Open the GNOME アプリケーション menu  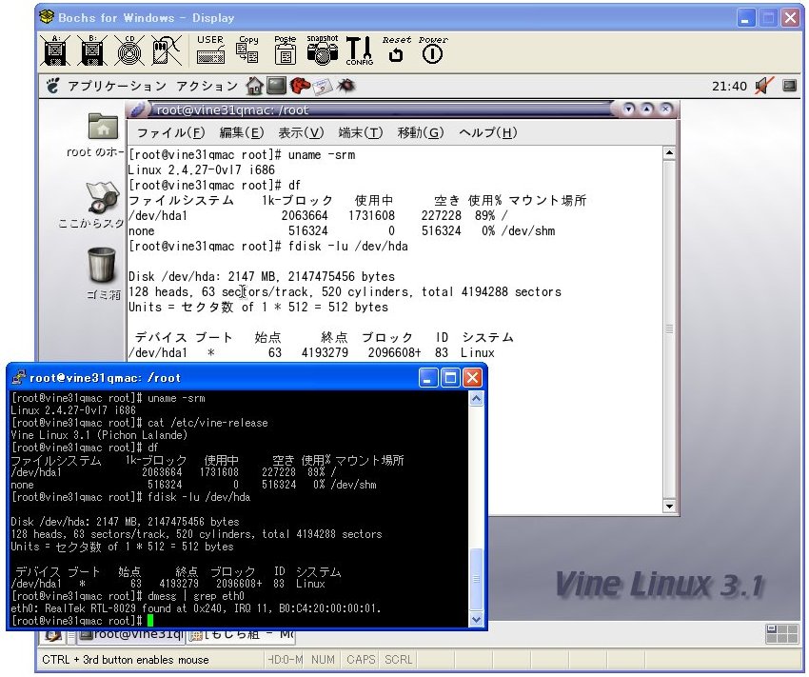(x=117, y=86)
